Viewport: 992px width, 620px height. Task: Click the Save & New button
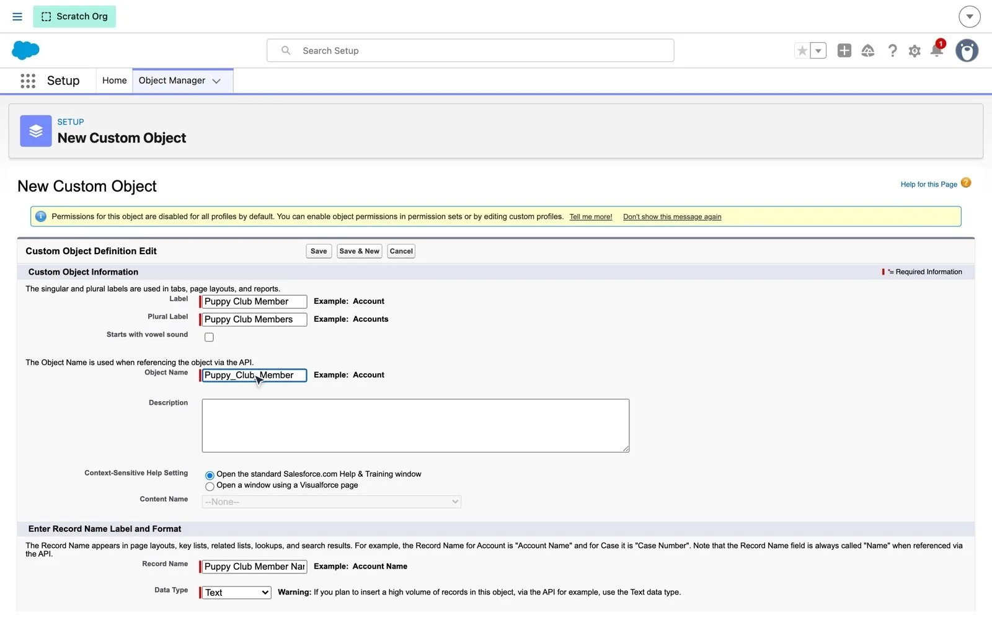coord(359,251)
